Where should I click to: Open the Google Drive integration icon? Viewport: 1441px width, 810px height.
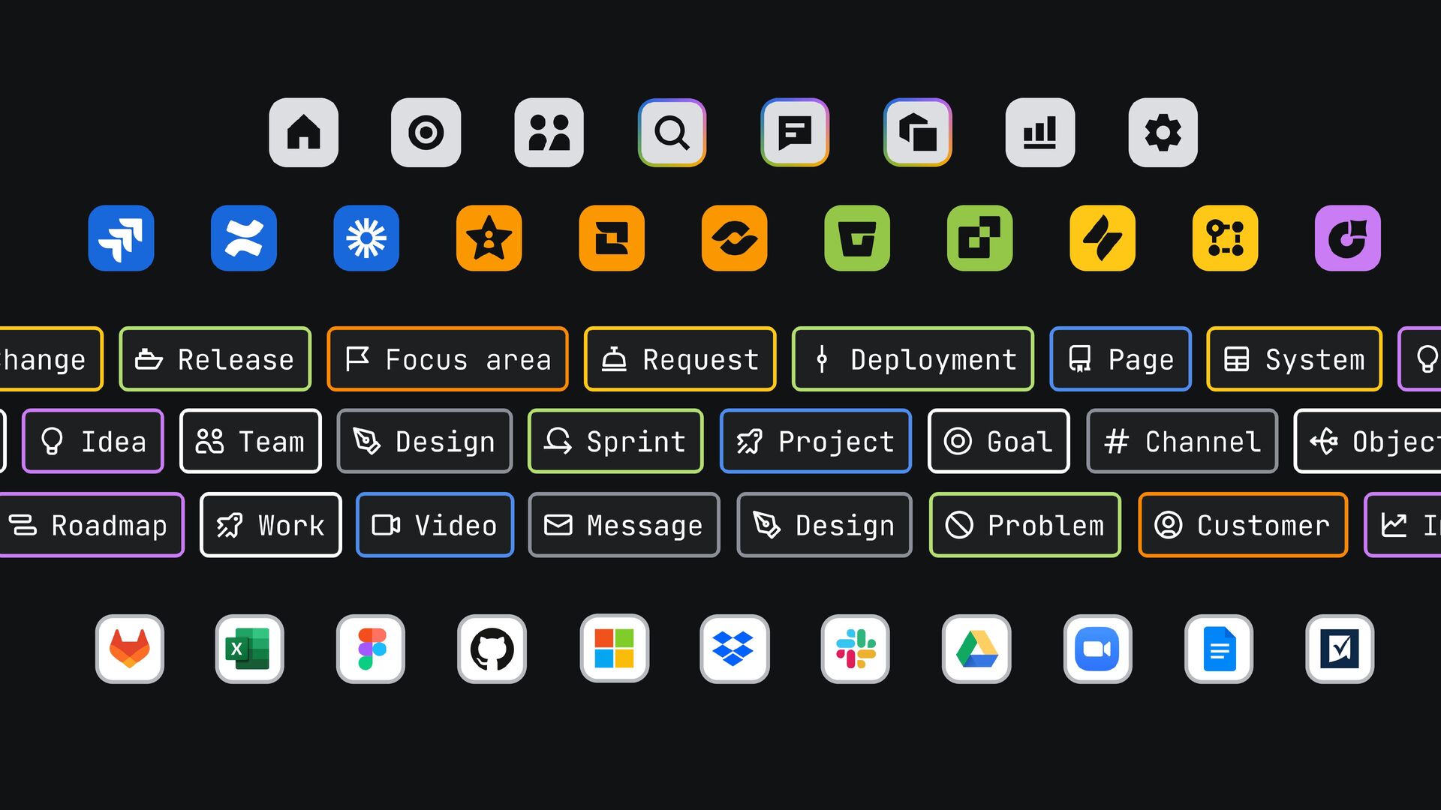[977, 649]
